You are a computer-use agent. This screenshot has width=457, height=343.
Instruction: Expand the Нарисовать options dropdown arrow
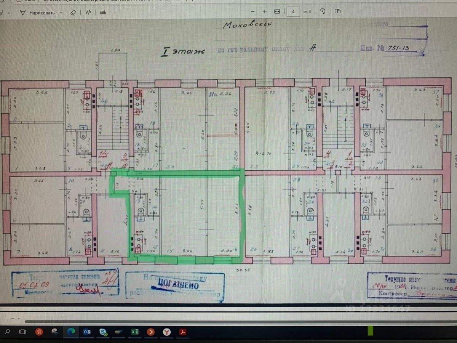[x=61, y=13]
